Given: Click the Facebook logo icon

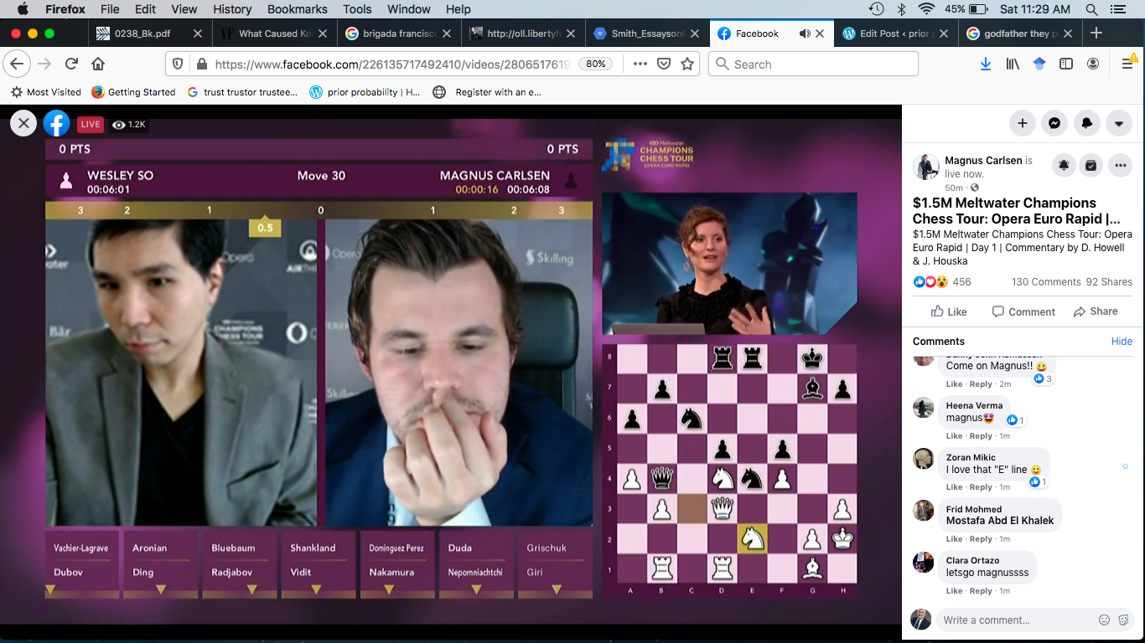Looking at the screenshot, I should pyautogui.click(x=57, y=124).
